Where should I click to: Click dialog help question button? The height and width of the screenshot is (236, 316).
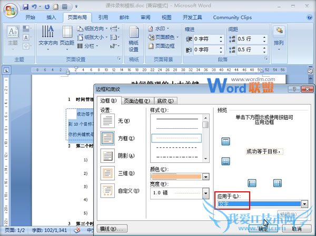pos(294,89)
